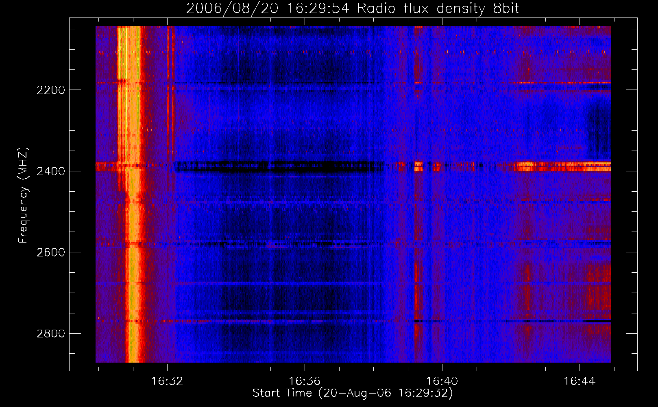This screenshot has height=407, width=658.
Task: Select the 2200 frequency tick label
Action: (50, 90)
